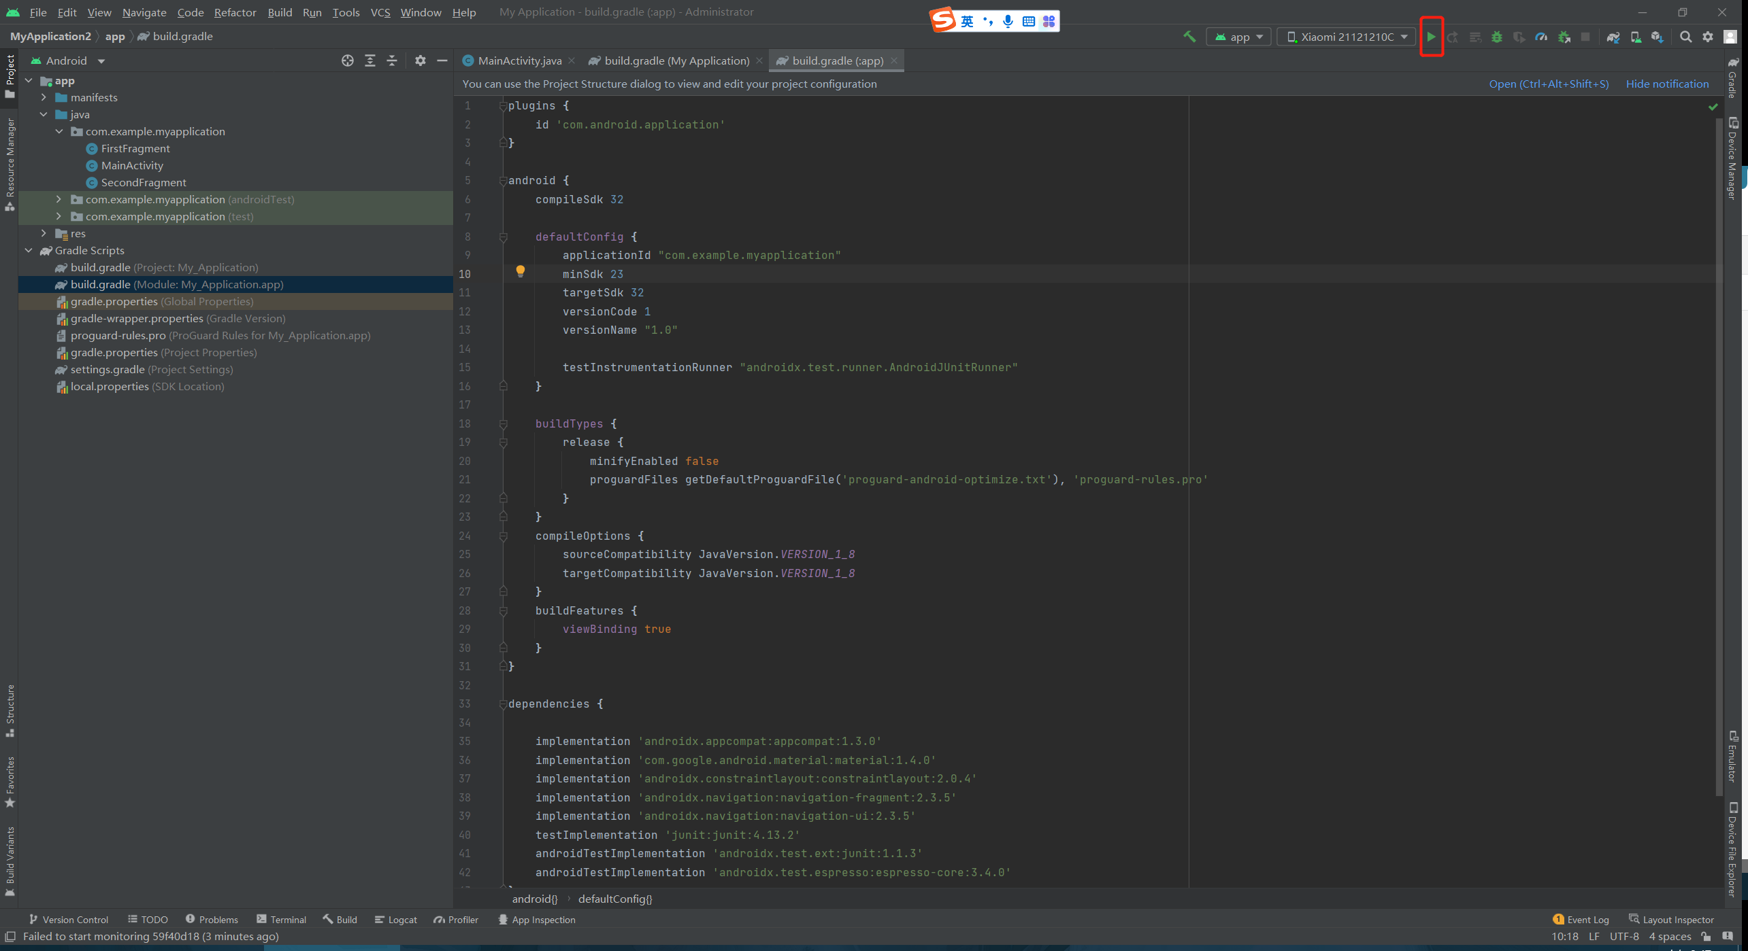Collapse the app module tree node
1748x951 pixels.
29,81
